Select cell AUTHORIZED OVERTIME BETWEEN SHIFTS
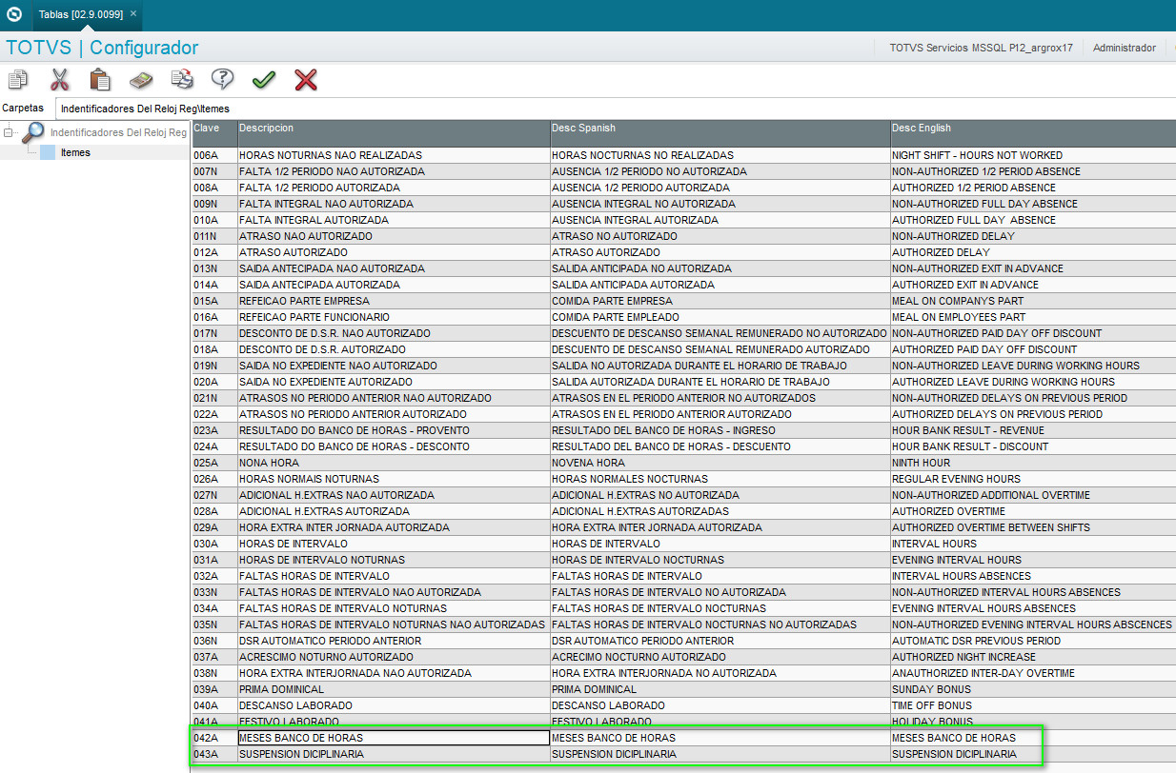The image size is (1176, 773). pyautogui.click(x=1033, y=527)
